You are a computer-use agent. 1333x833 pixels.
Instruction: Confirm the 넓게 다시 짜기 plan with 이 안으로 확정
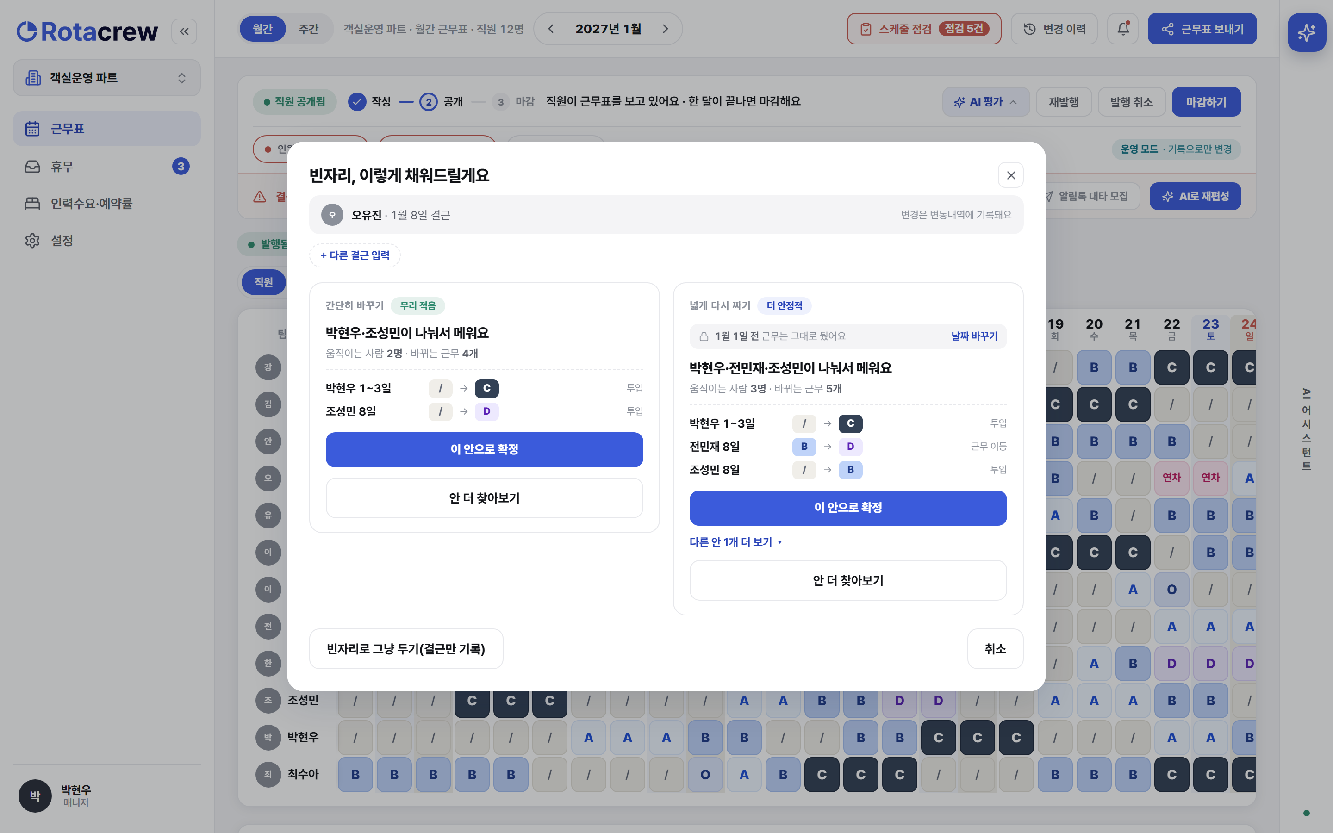pyautogui.click(x=848, y=508)
